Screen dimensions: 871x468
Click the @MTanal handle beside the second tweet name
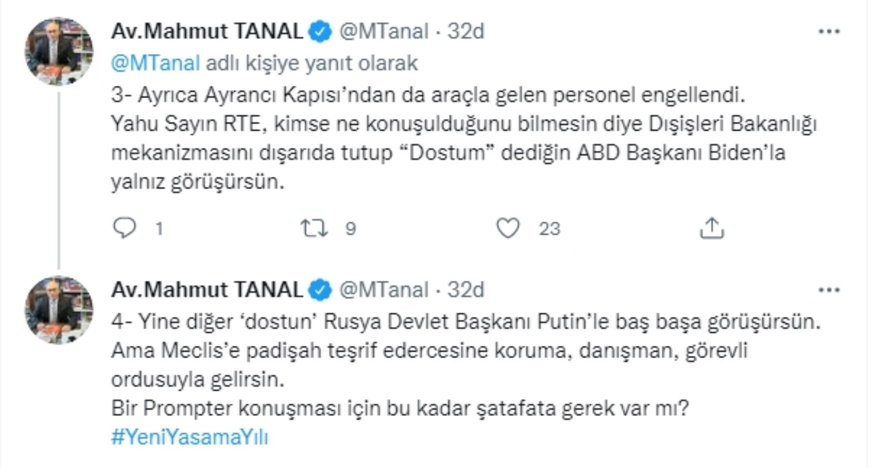[383, 290]
